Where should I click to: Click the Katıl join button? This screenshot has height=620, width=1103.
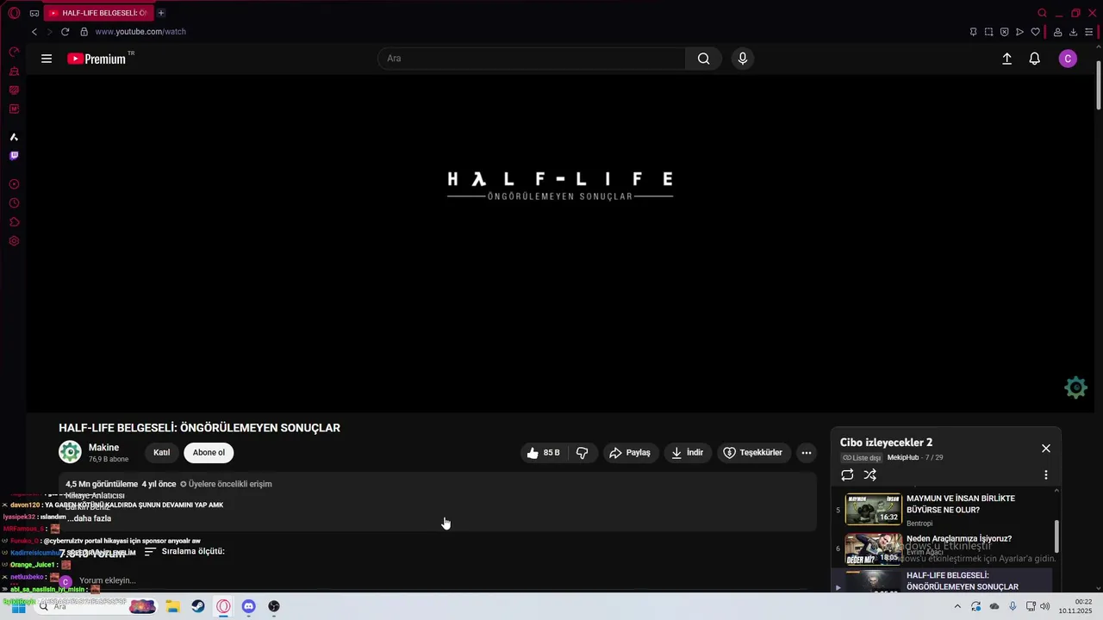pos(161,452)
